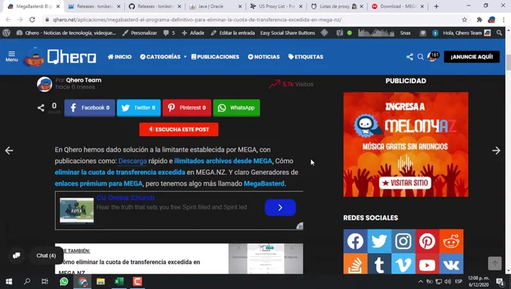Open ETIQUETAS menu item
511x289 pixels.
coord(306,57)
